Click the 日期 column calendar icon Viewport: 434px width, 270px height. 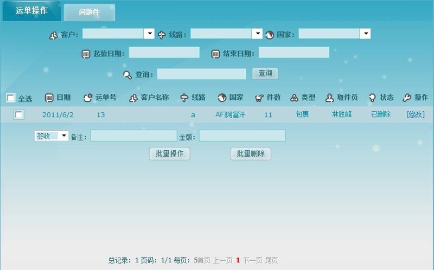49,98
